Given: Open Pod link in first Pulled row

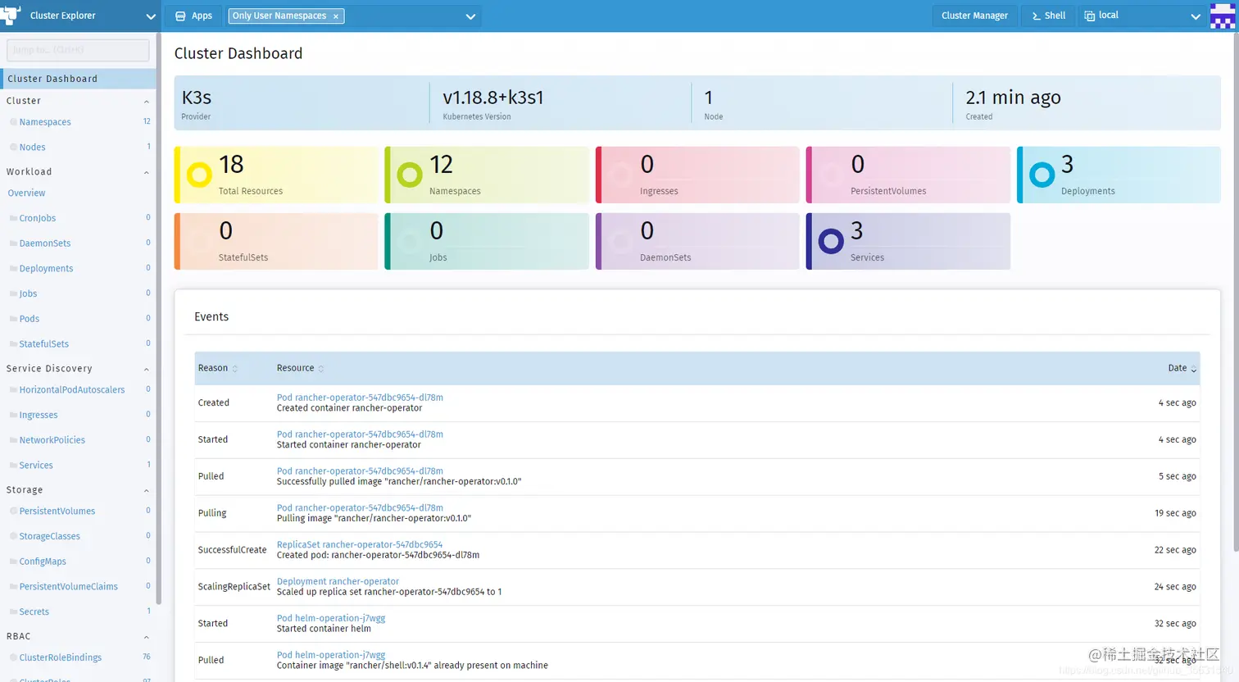Looking at the screenshot, I should (x=360, y=471).
